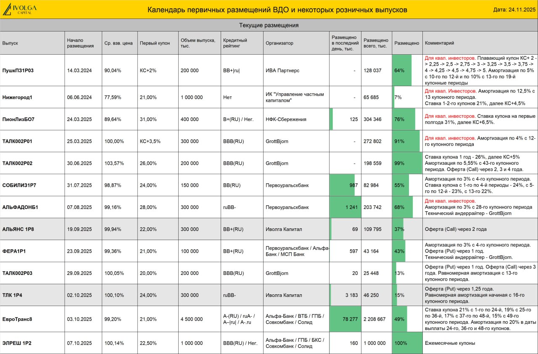Viewport: 538px width, 354px height.
Task: Click the 100% progress bar for ЭЛРЕШ 1Р2
Action: pos(407,343)
